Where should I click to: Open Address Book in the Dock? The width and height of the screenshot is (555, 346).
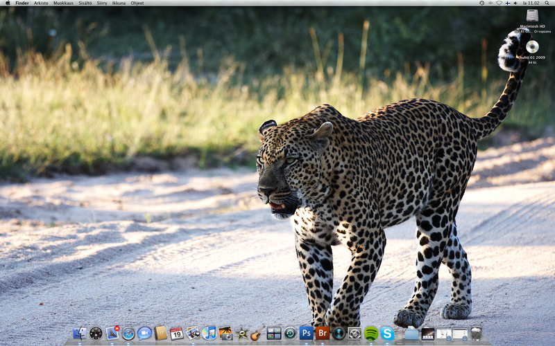click(x=161, y=333)
